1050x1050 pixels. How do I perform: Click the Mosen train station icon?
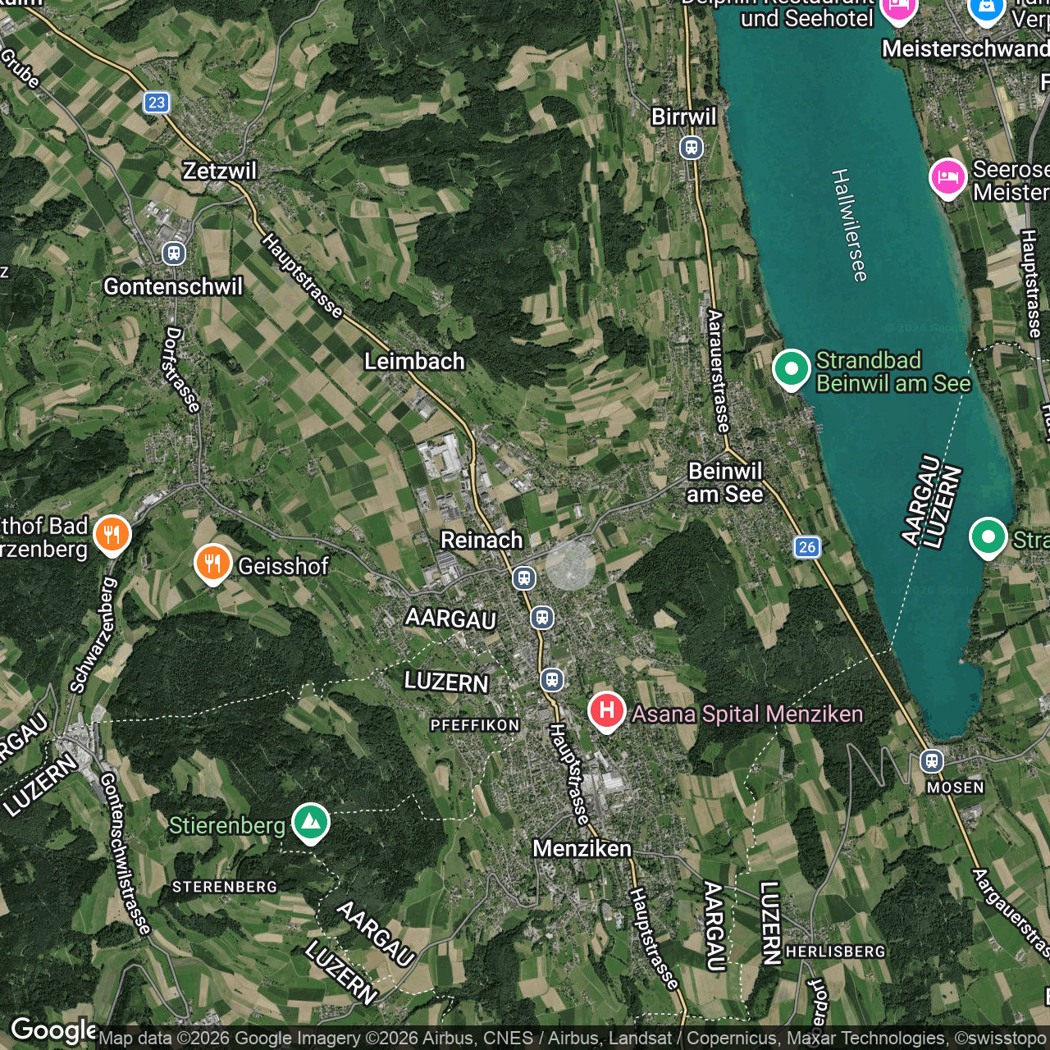pyautogui.click(x=931, y=760)
